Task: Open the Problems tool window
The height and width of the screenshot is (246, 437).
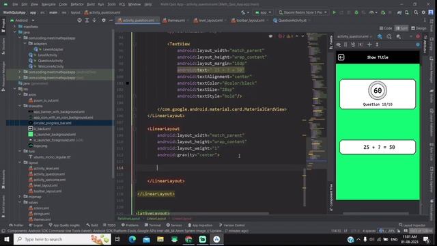Action: [x=130, y=225]
